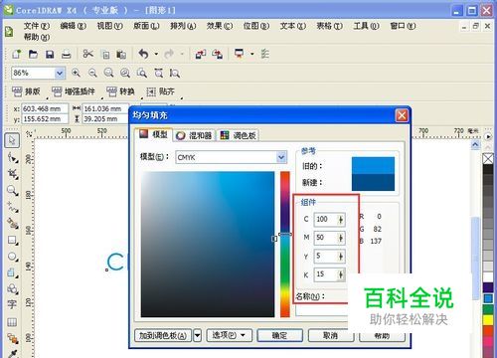
Task: Click the vertical hue spectrum bar
Action: (285, 245)
